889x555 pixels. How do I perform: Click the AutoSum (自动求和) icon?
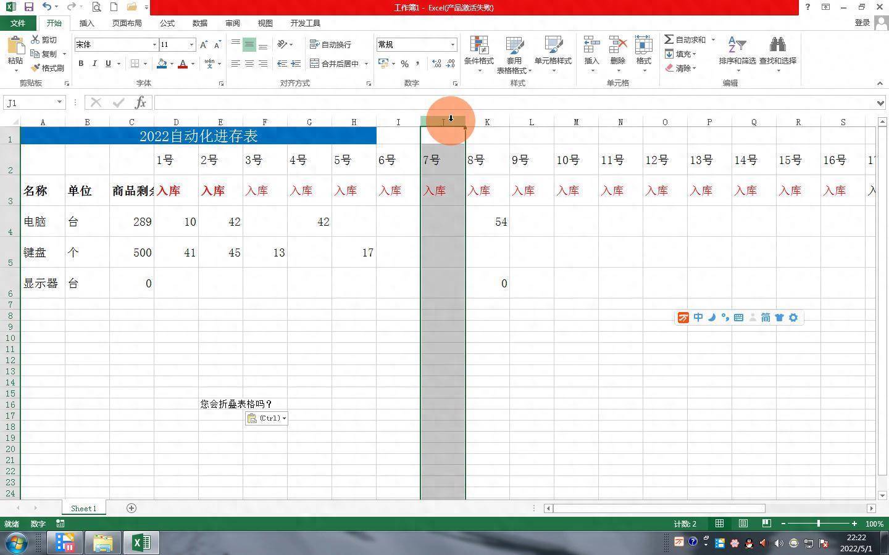(x=669, y=39)
